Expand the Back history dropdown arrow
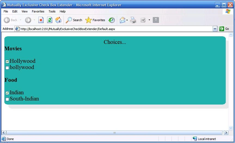Image resolution: width=235 pixels, height=143 pixels. [20, 20]
